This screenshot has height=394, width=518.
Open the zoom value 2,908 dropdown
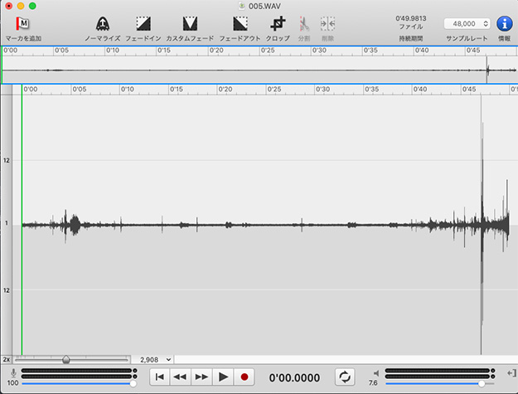[x=156, y=359]
